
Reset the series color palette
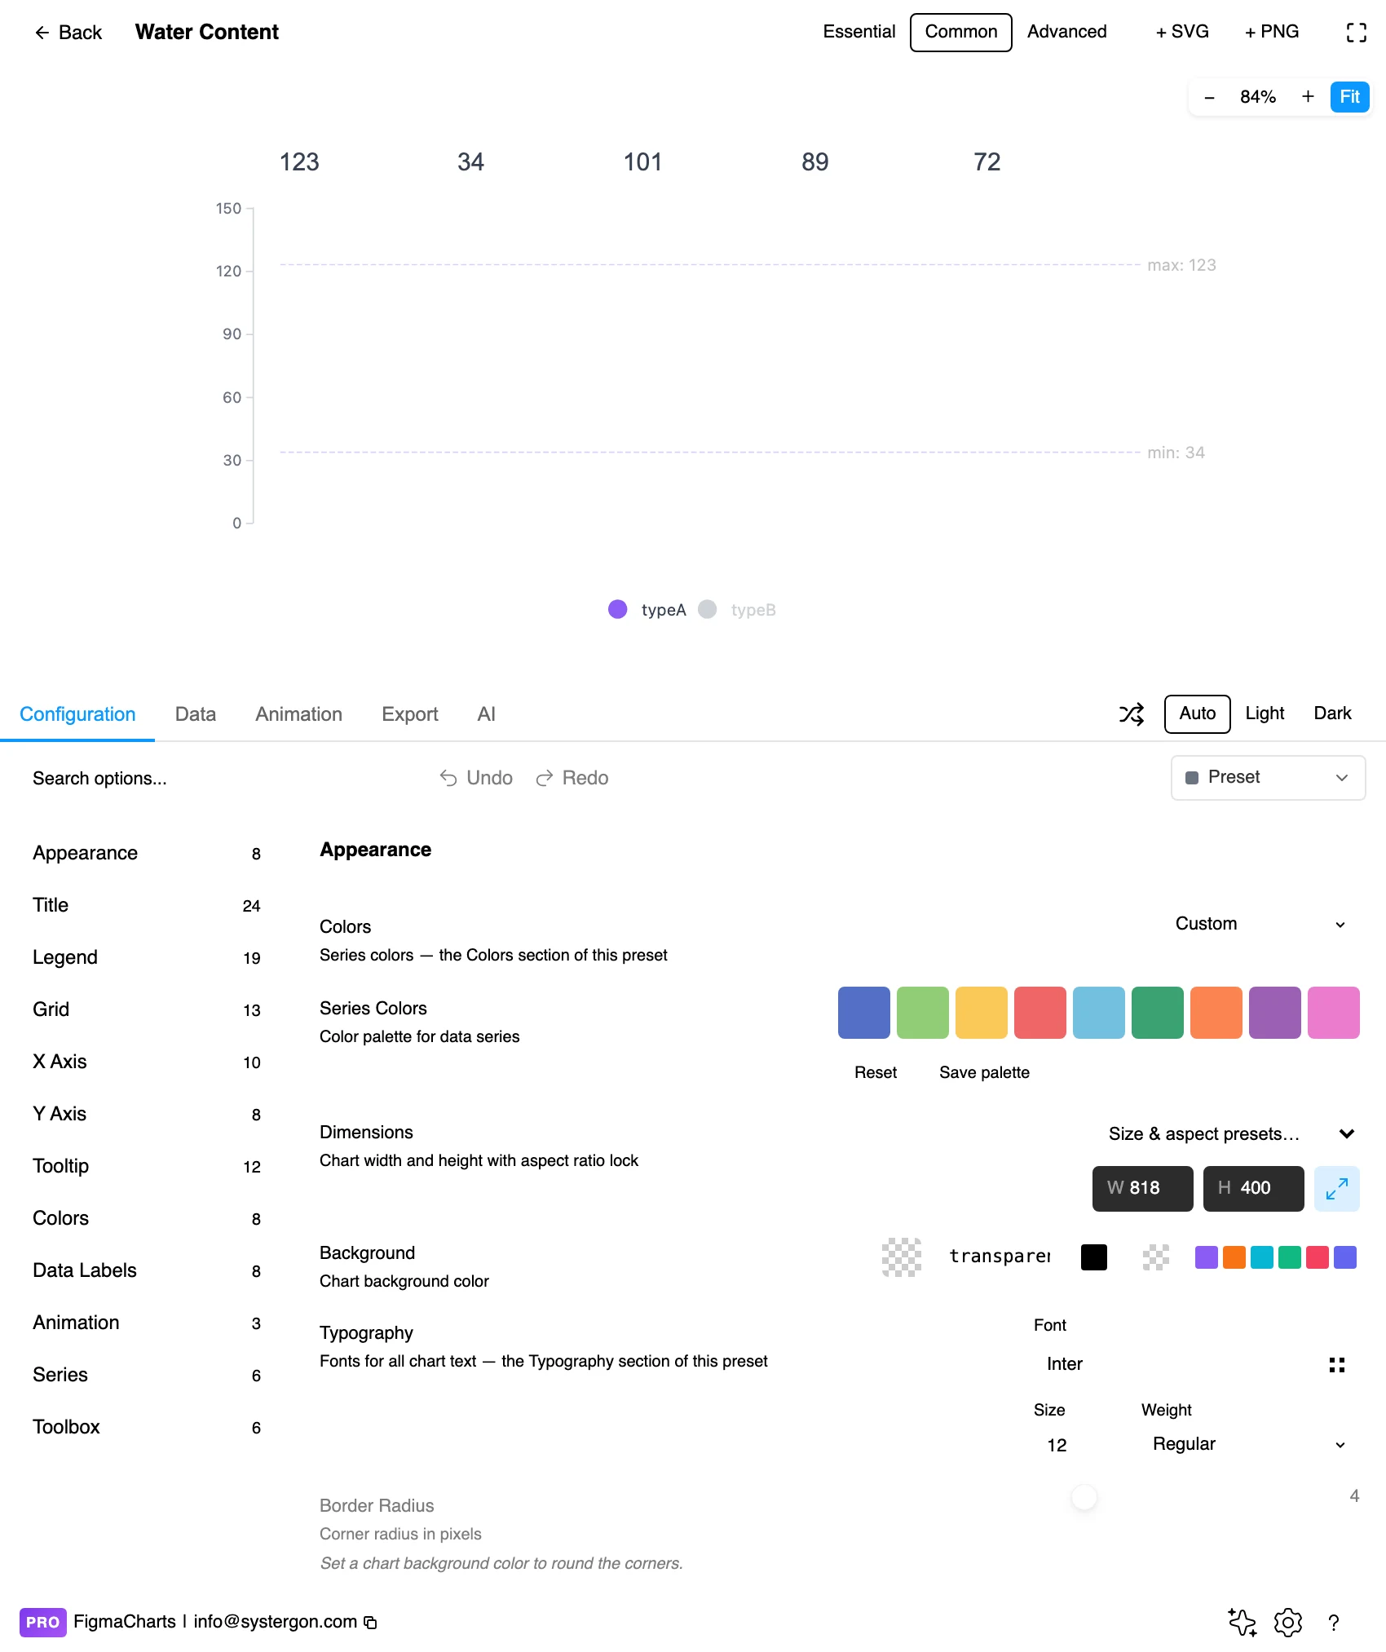coord(876,1072)
